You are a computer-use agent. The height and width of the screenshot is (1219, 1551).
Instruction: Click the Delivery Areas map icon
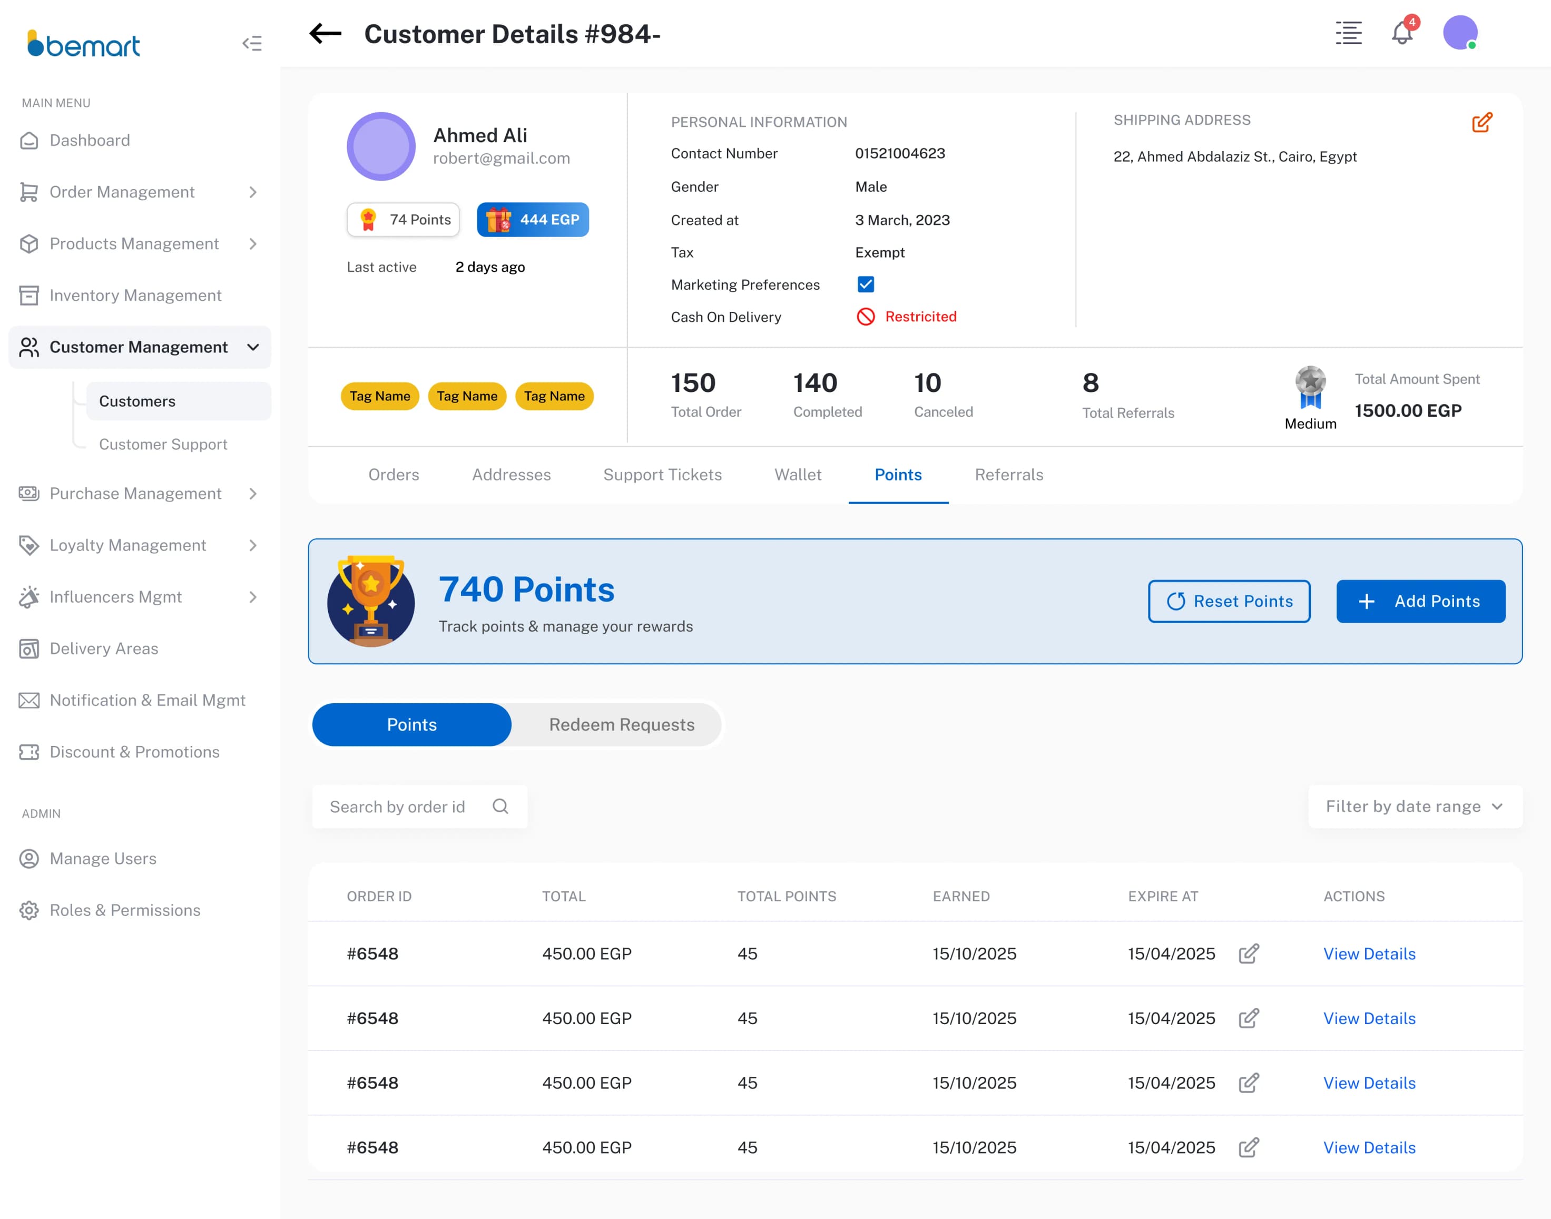[x=28, y=649]
